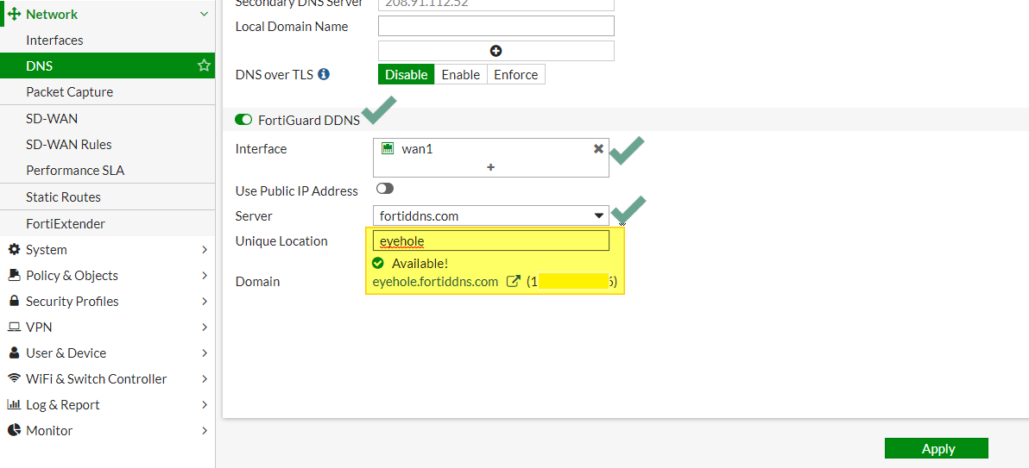The image size is (1029, 468).
Task: Expand the User & Device chevron
Action: point(205,353)
